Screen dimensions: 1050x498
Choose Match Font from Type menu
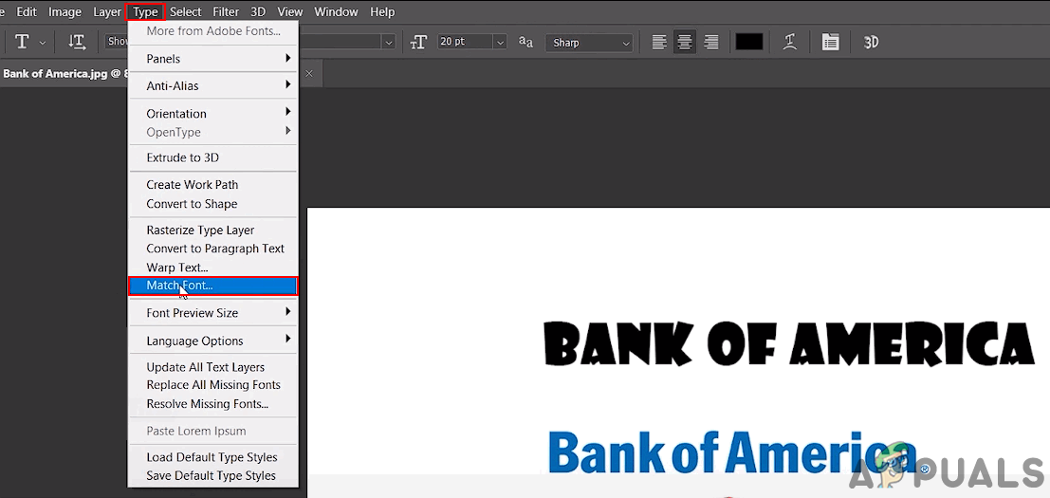(213, 286)
